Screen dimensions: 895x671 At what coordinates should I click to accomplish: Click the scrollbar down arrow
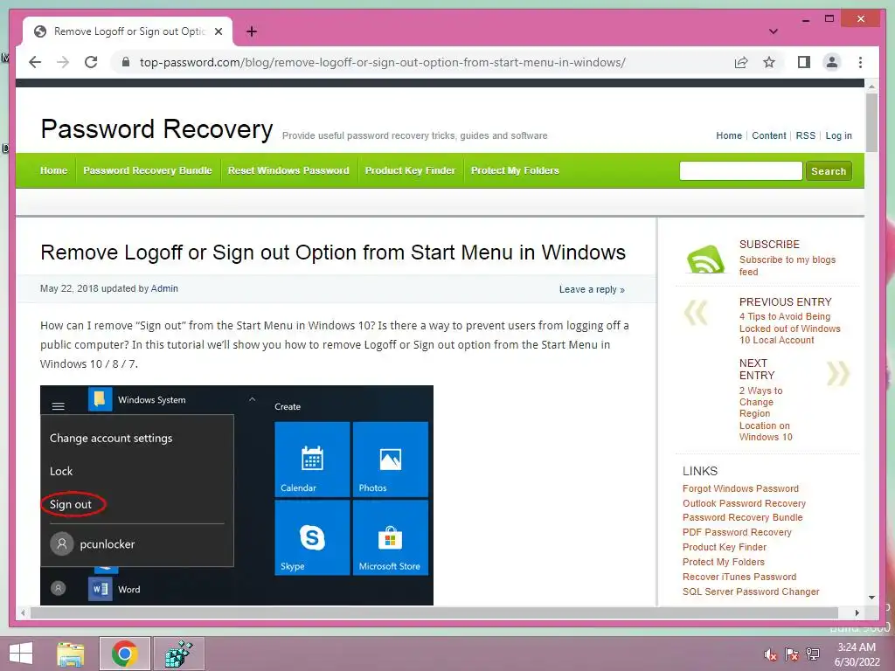click(871, 598)
